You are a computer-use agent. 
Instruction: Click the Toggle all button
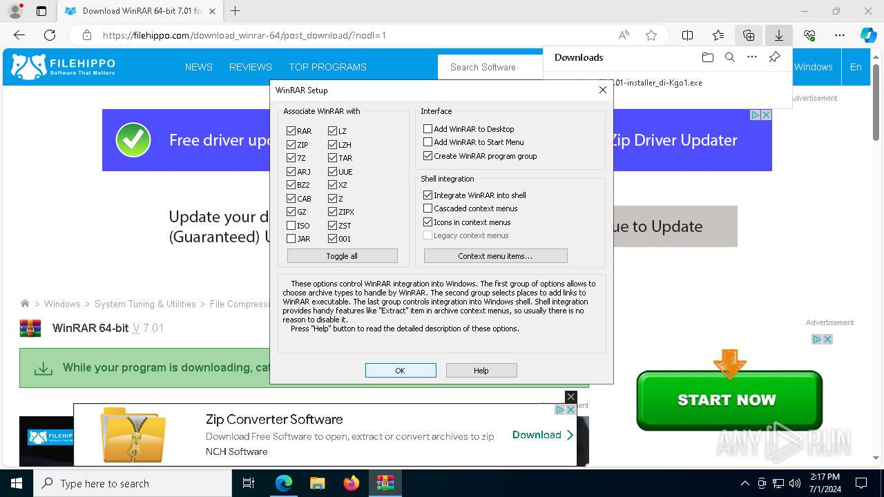coord(342,256)
